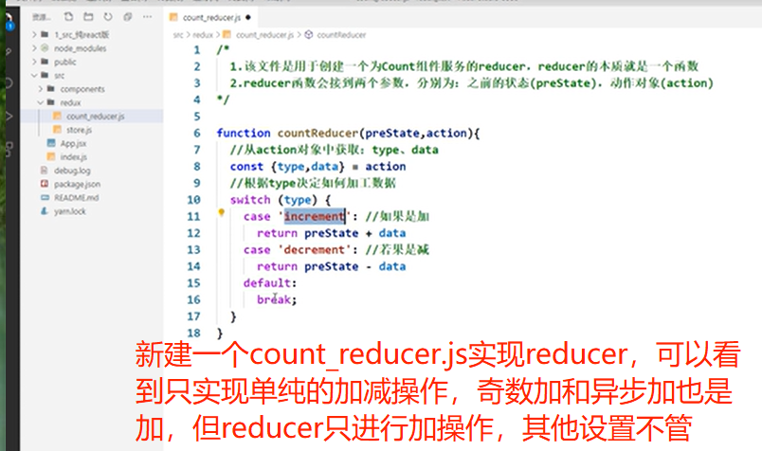Click the const keyword on line 8
Viewport: 762px width, 451px height.
246,166
